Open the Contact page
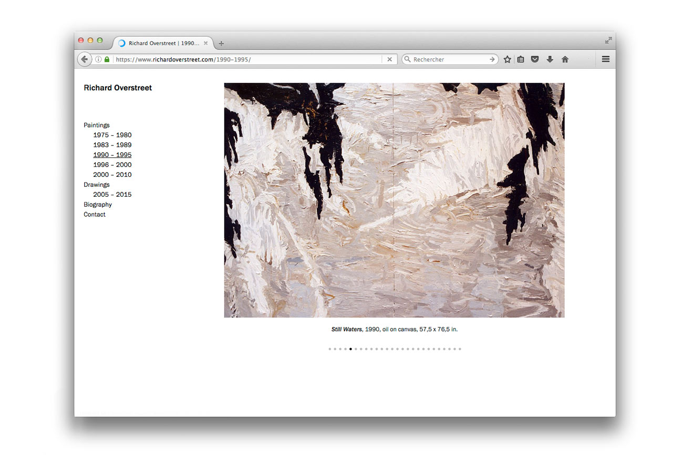Image resolution: width=683 pixels, height=455 pixels. 95,215
